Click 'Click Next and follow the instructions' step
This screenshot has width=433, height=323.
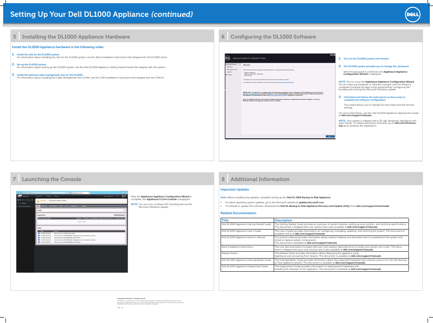[x=374, y=98]
